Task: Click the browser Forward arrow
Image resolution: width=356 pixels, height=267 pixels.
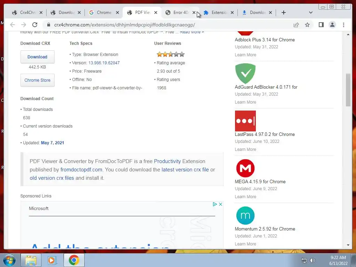Action: (x=23, y=25)
